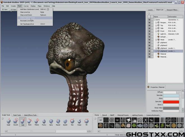Toggle lock checkbox for Side camera
The width and height of the screenshot is (185, 137).
(x=152, y=28)
